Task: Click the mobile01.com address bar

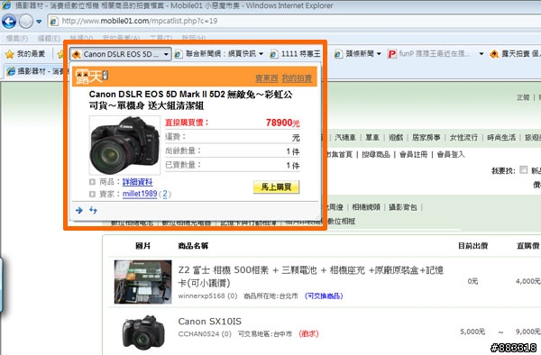Action: 293,21
